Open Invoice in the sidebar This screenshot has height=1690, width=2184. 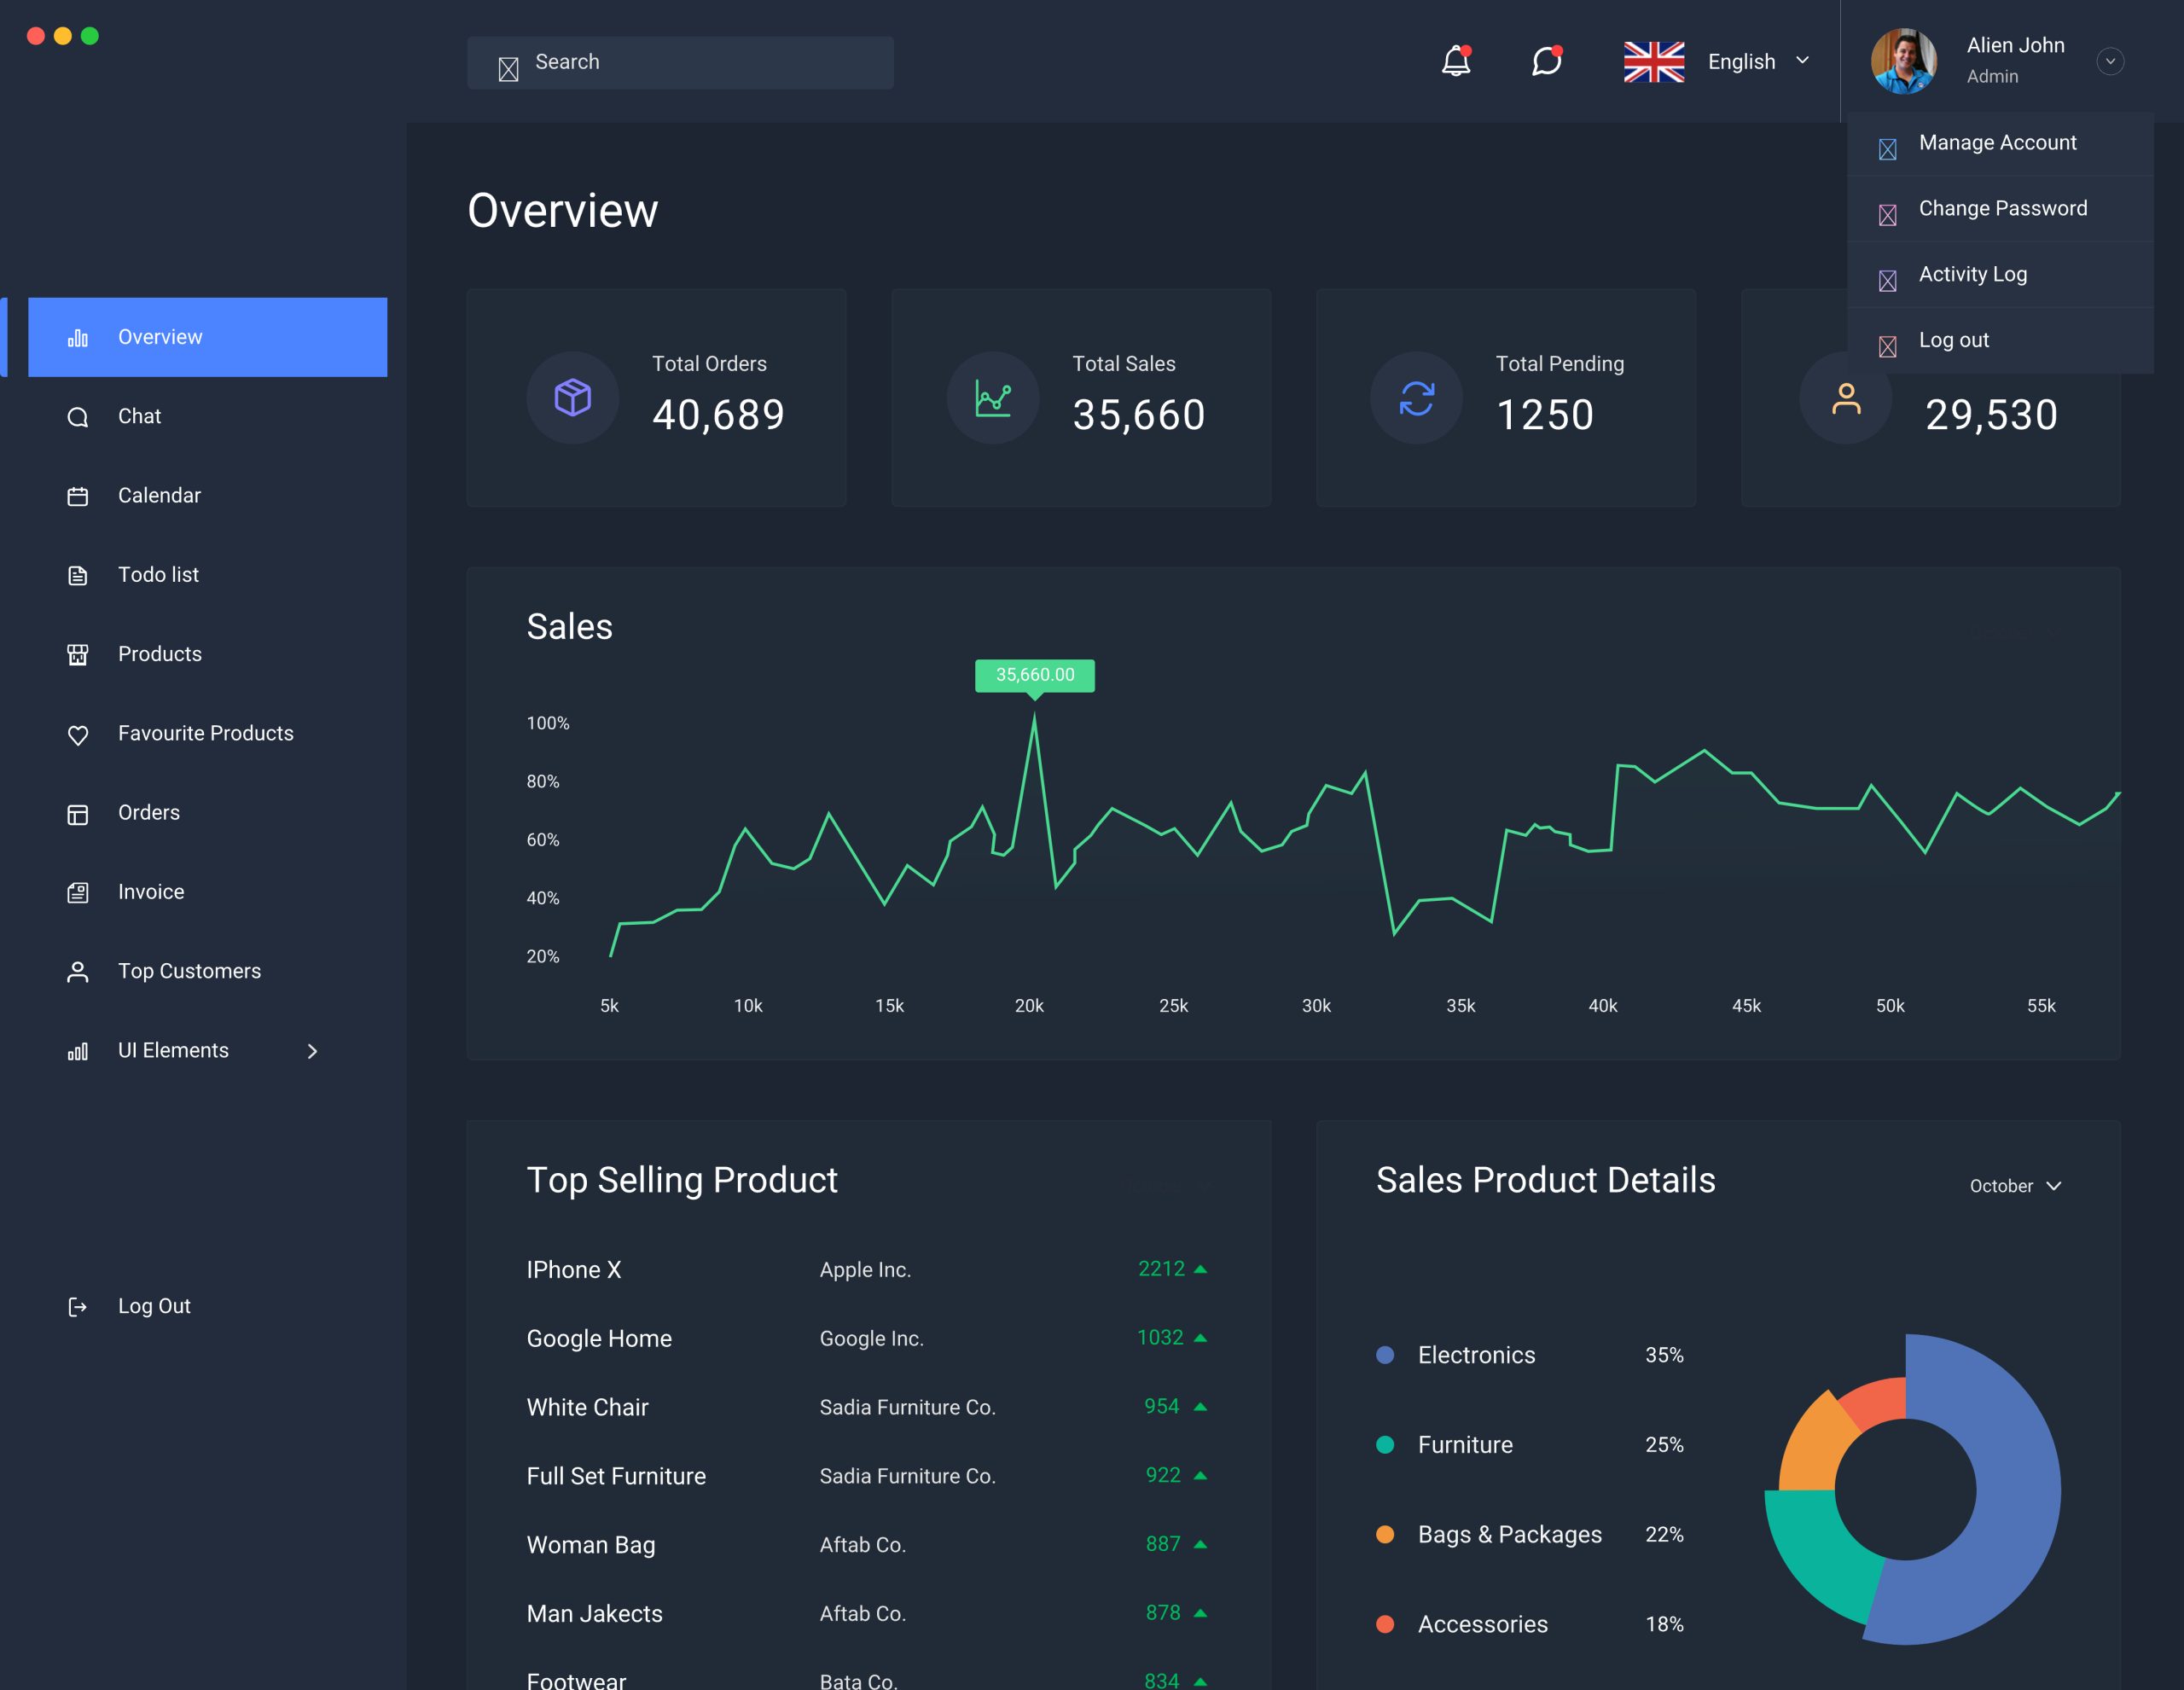[207, 892]
